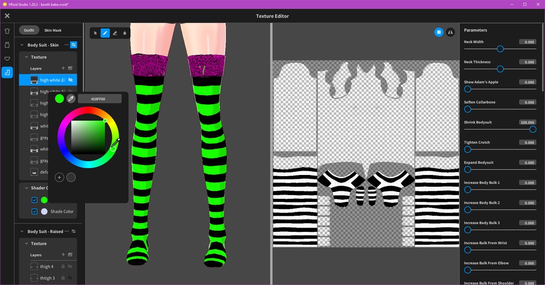Click the Increase Bulk From Wrist value field

coord(527,243)
